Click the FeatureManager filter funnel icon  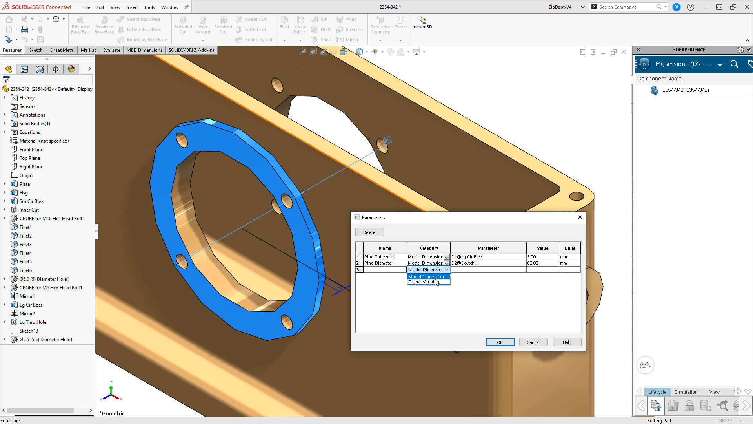[x=6, y=80]
